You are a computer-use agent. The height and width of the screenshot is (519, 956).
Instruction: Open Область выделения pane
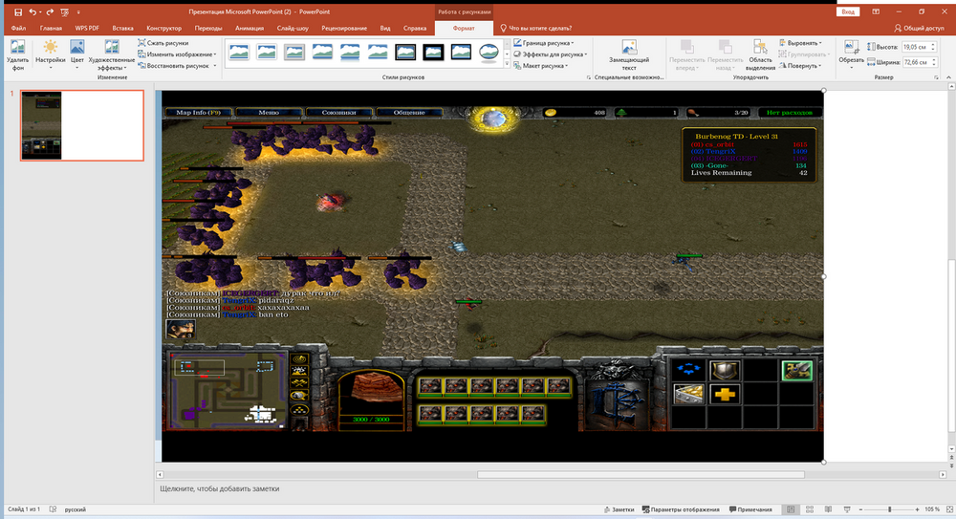point(760,54)
